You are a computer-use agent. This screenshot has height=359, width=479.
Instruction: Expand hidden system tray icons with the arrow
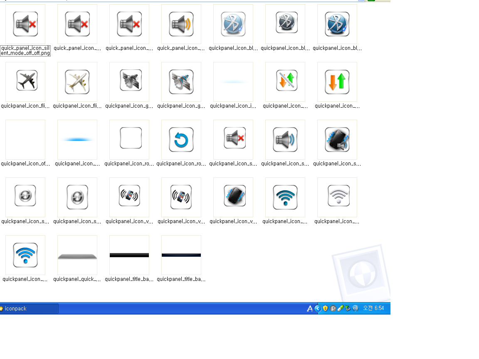(318, 308)
